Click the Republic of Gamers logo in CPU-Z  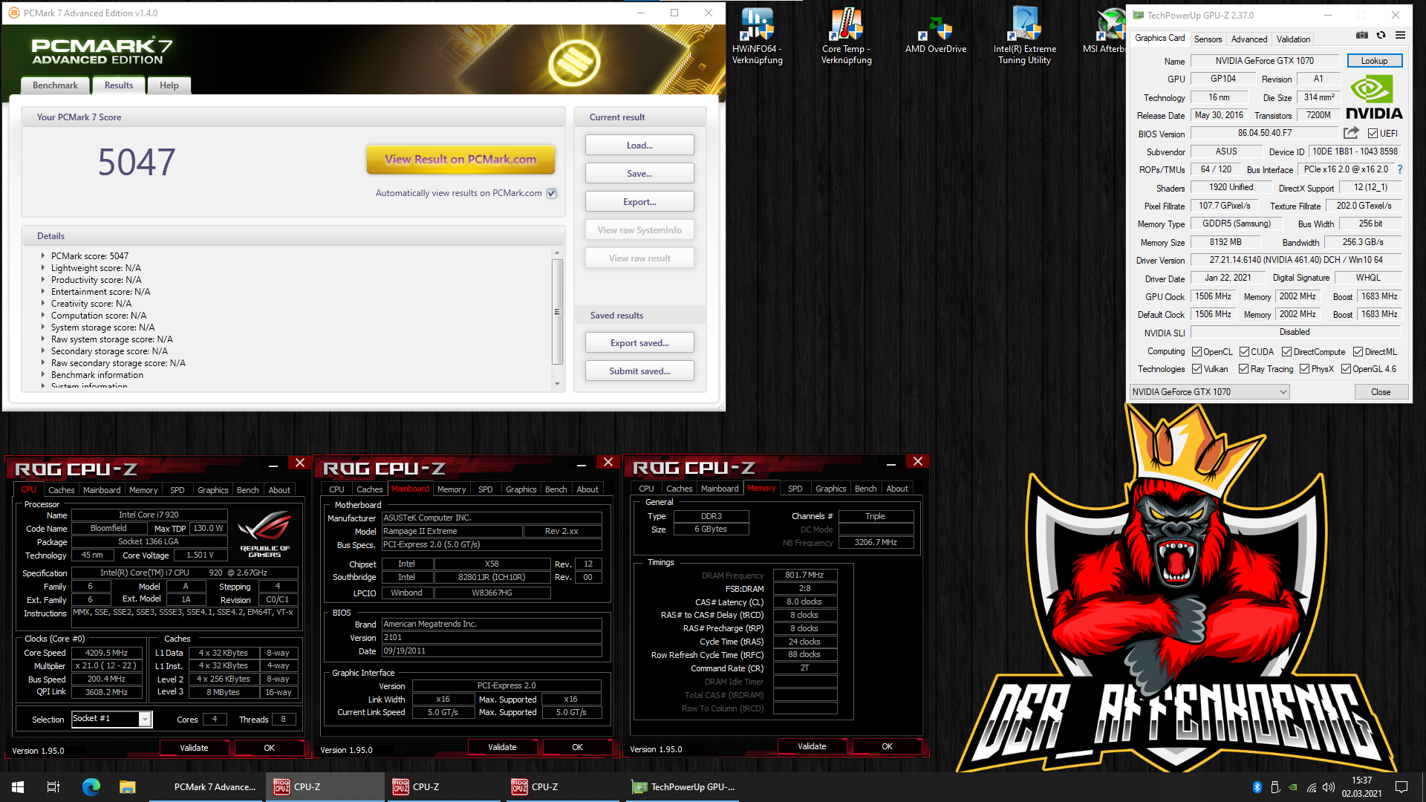(x=265, y=533)
